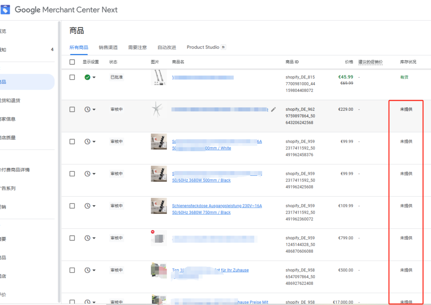431x305 pixels.
Task: Expand the display settings dropdown arrow in the first row
Action: pyautogui.click(x=94, y=78)
